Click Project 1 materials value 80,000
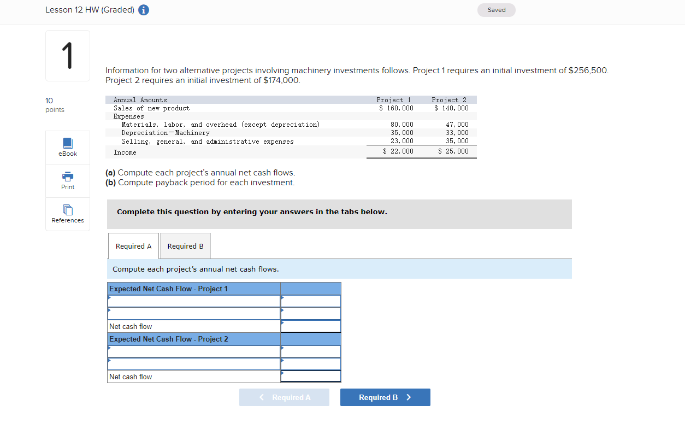This screenshot has width=685, height=429. pyautogui.click(x=402, y=125)
